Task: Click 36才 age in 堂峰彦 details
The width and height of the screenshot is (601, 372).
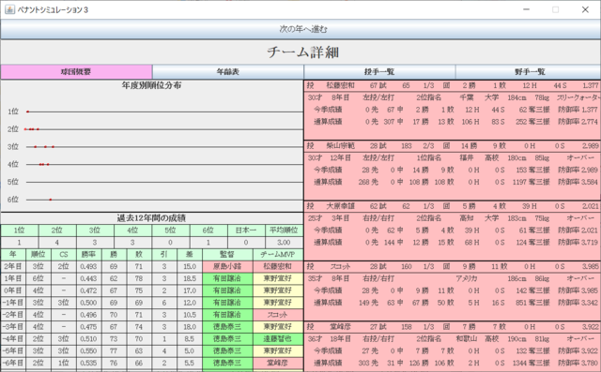Action: tap(315, 339)
